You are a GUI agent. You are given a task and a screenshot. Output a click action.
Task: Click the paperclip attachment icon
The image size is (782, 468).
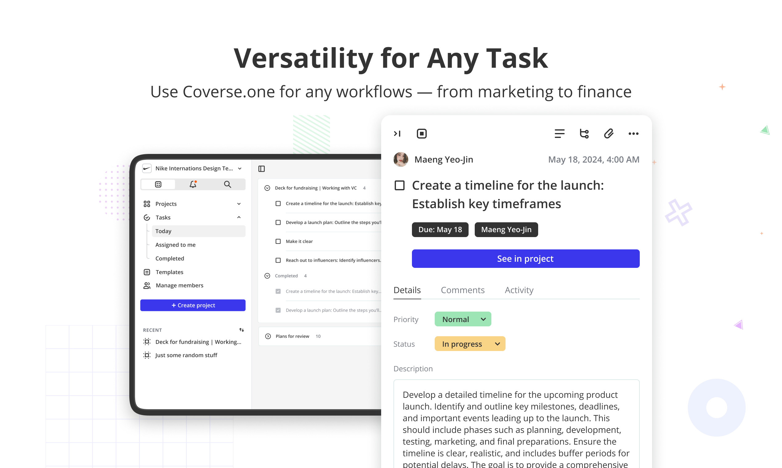pos(608,134)
